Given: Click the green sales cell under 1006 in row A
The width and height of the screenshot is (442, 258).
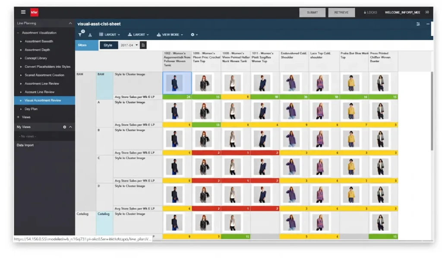Looking at the screenshot, I should (x=206, y=125).
